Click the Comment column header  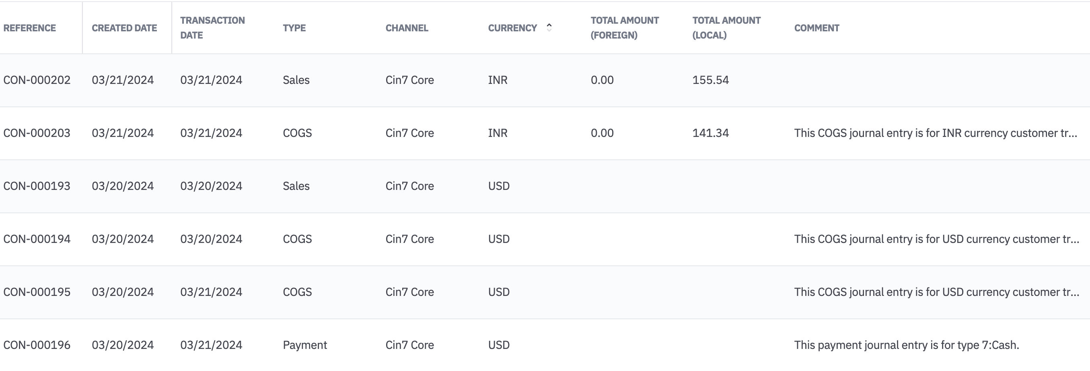point(816,28)
